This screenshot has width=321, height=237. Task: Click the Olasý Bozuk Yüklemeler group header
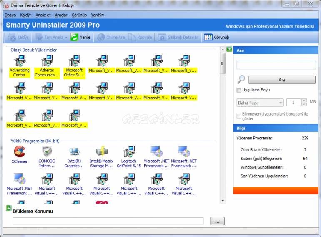pyautogui.click(x=34, y=50)
